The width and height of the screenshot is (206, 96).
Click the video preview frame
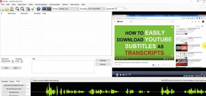coord(159,41)
